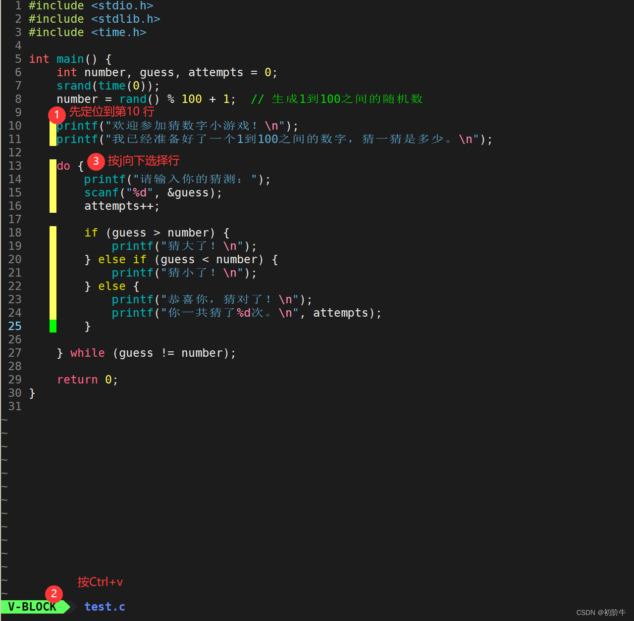This screenshot has width=634, height=621.
Task: Click the printf with 请输入你的猜测
Action: pyautogui.click(x=177, y=179)
